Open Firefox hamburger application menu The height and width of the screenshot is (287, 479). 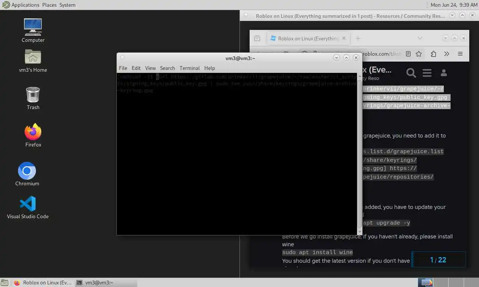(460, 54)
